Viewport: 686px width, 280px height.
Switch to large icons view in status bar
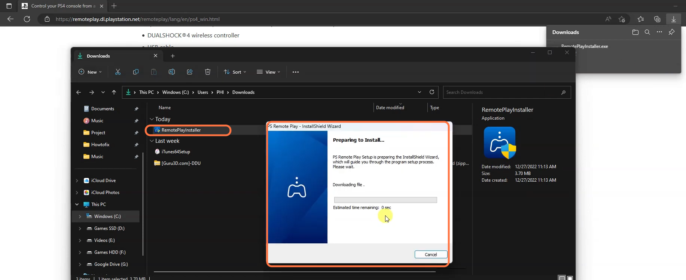pos(570,278)
